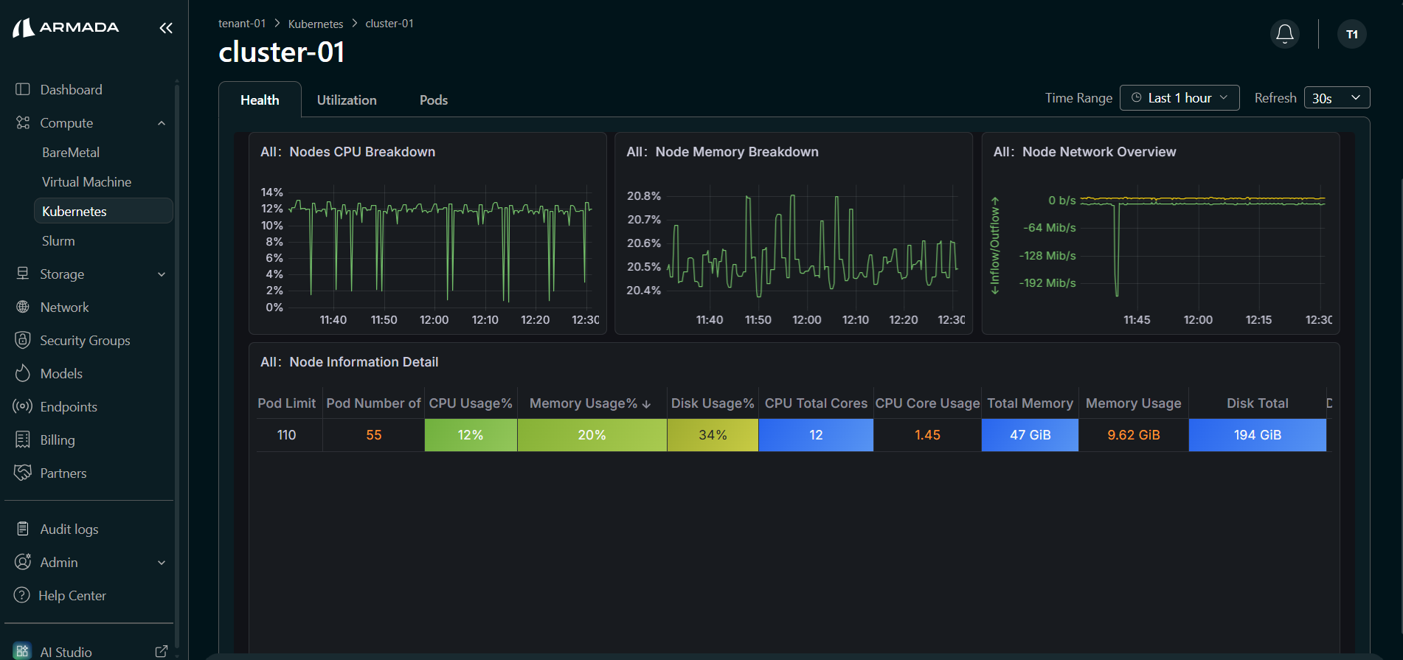Open the Security Groups page link
Screen dimensions: 1403x660
click(85, 340)
